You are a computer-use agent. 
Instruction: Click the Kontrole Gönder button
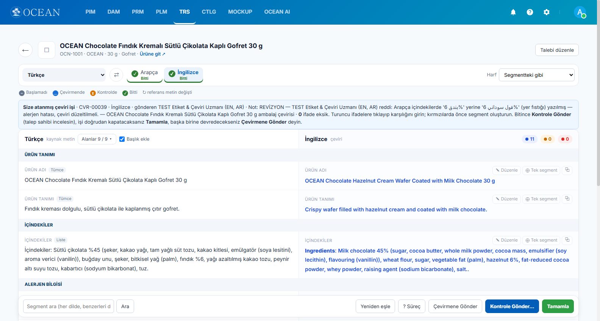(x=512, y=306)
